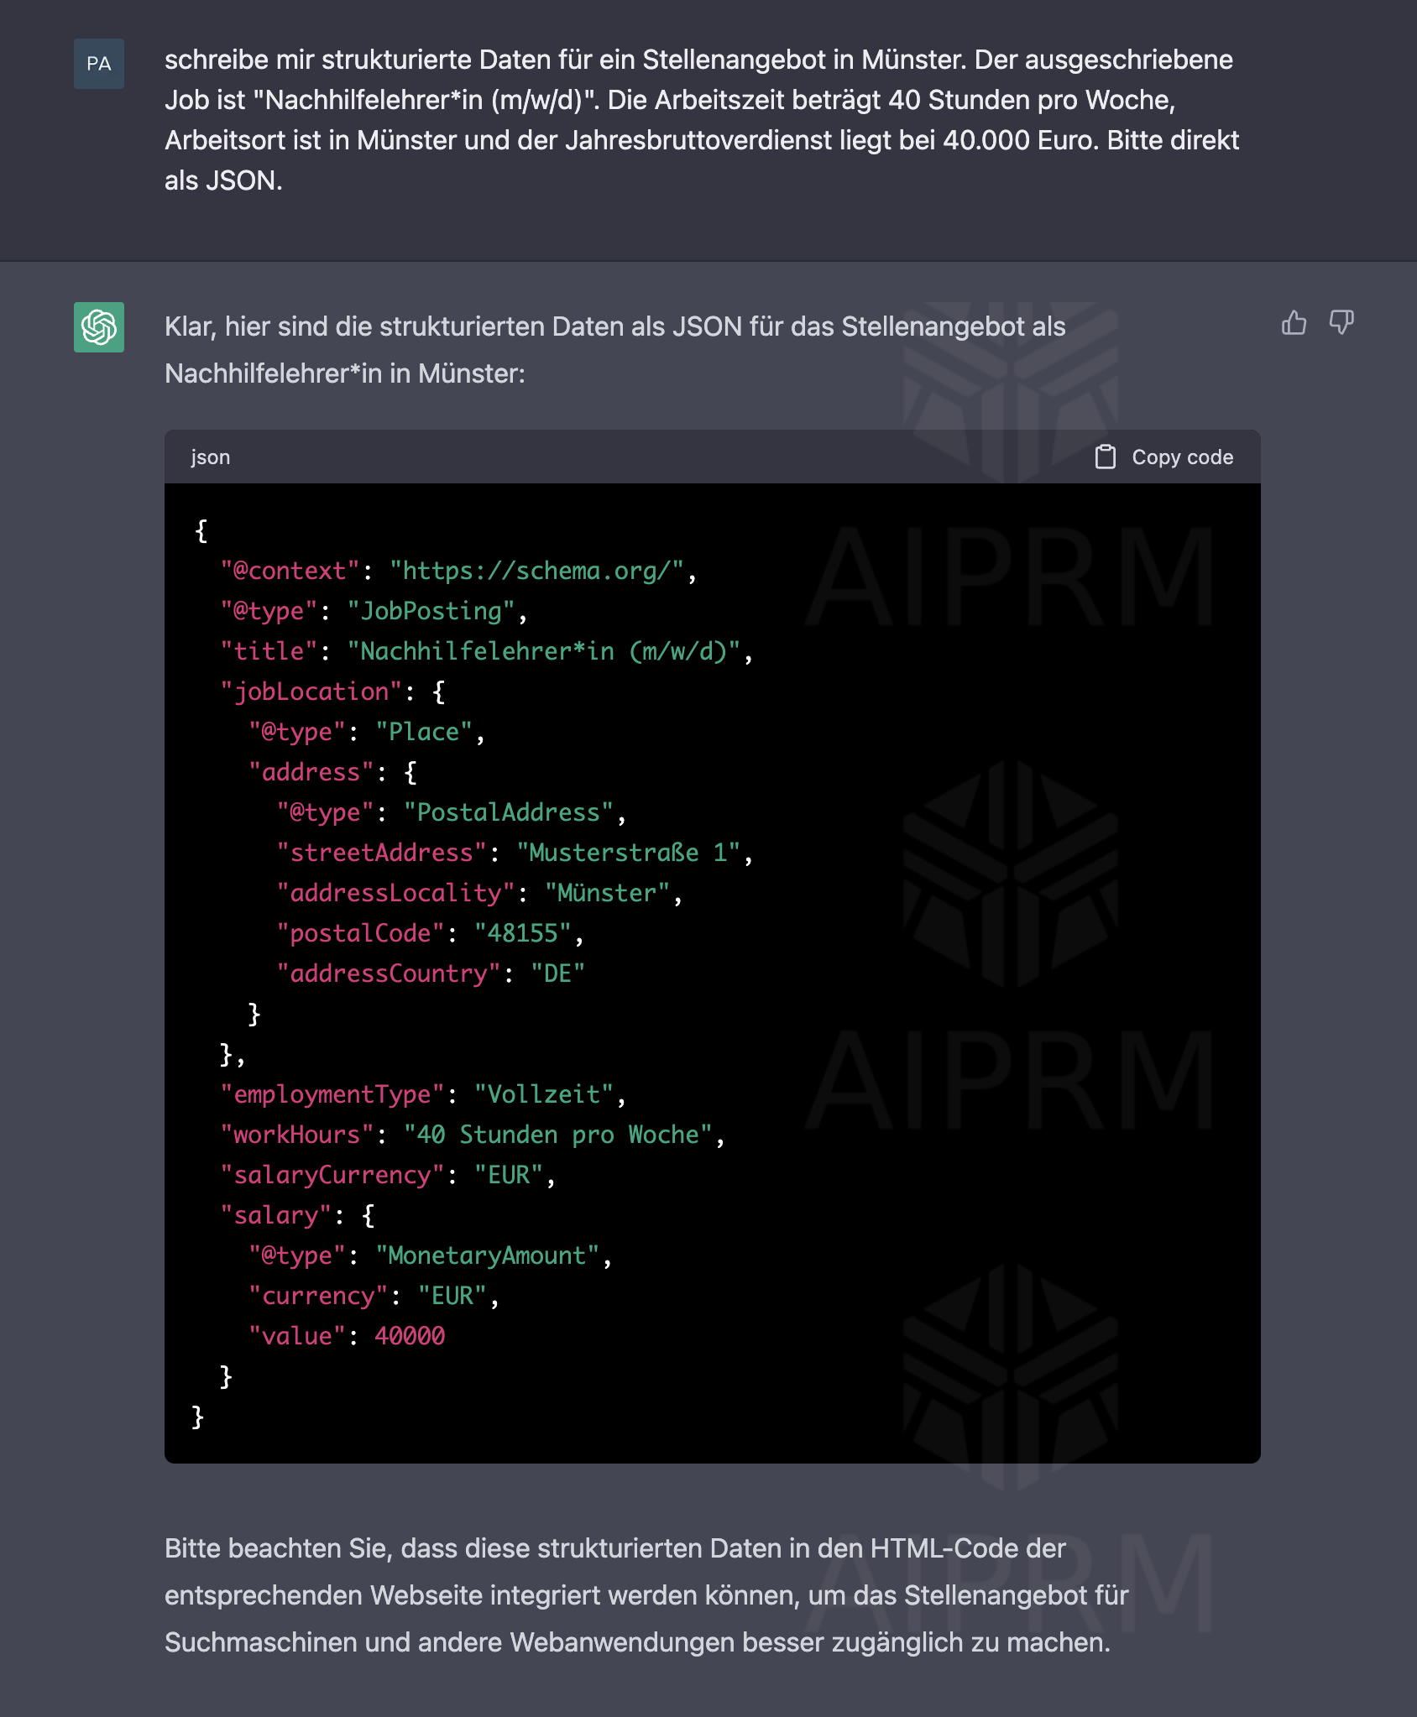This screenshot has height=1717, width=1417.
Task: Click the "Münster" locality value
Action: pyautogui.click(x=607, y=893)
